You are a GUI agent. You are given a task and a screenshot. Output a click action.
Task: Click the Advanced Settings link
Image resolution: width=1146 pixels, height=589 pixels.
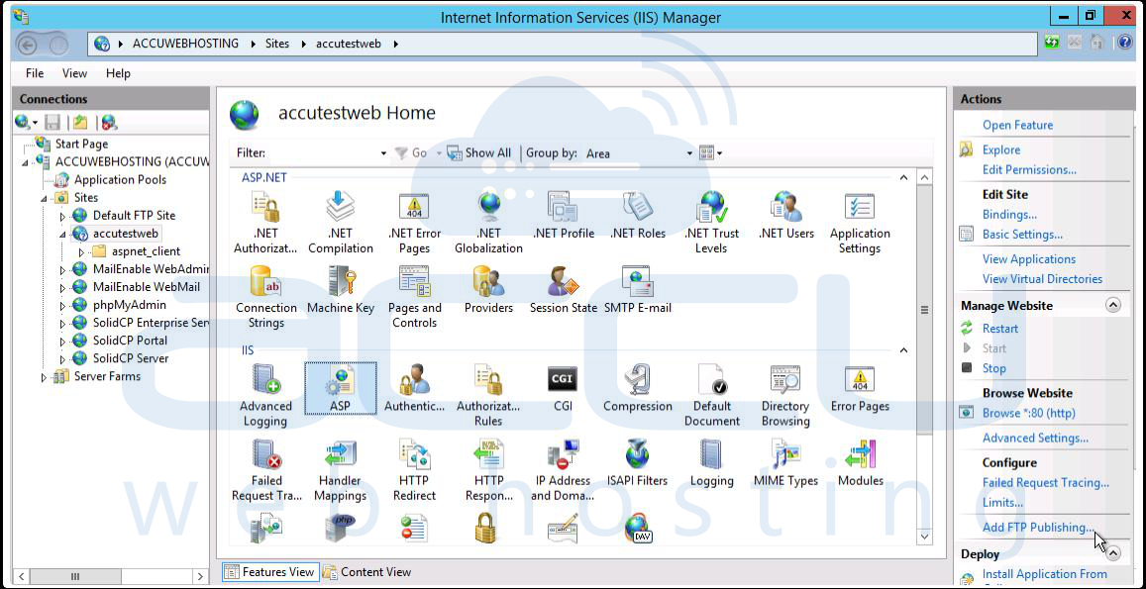[x=1035, y=438]
